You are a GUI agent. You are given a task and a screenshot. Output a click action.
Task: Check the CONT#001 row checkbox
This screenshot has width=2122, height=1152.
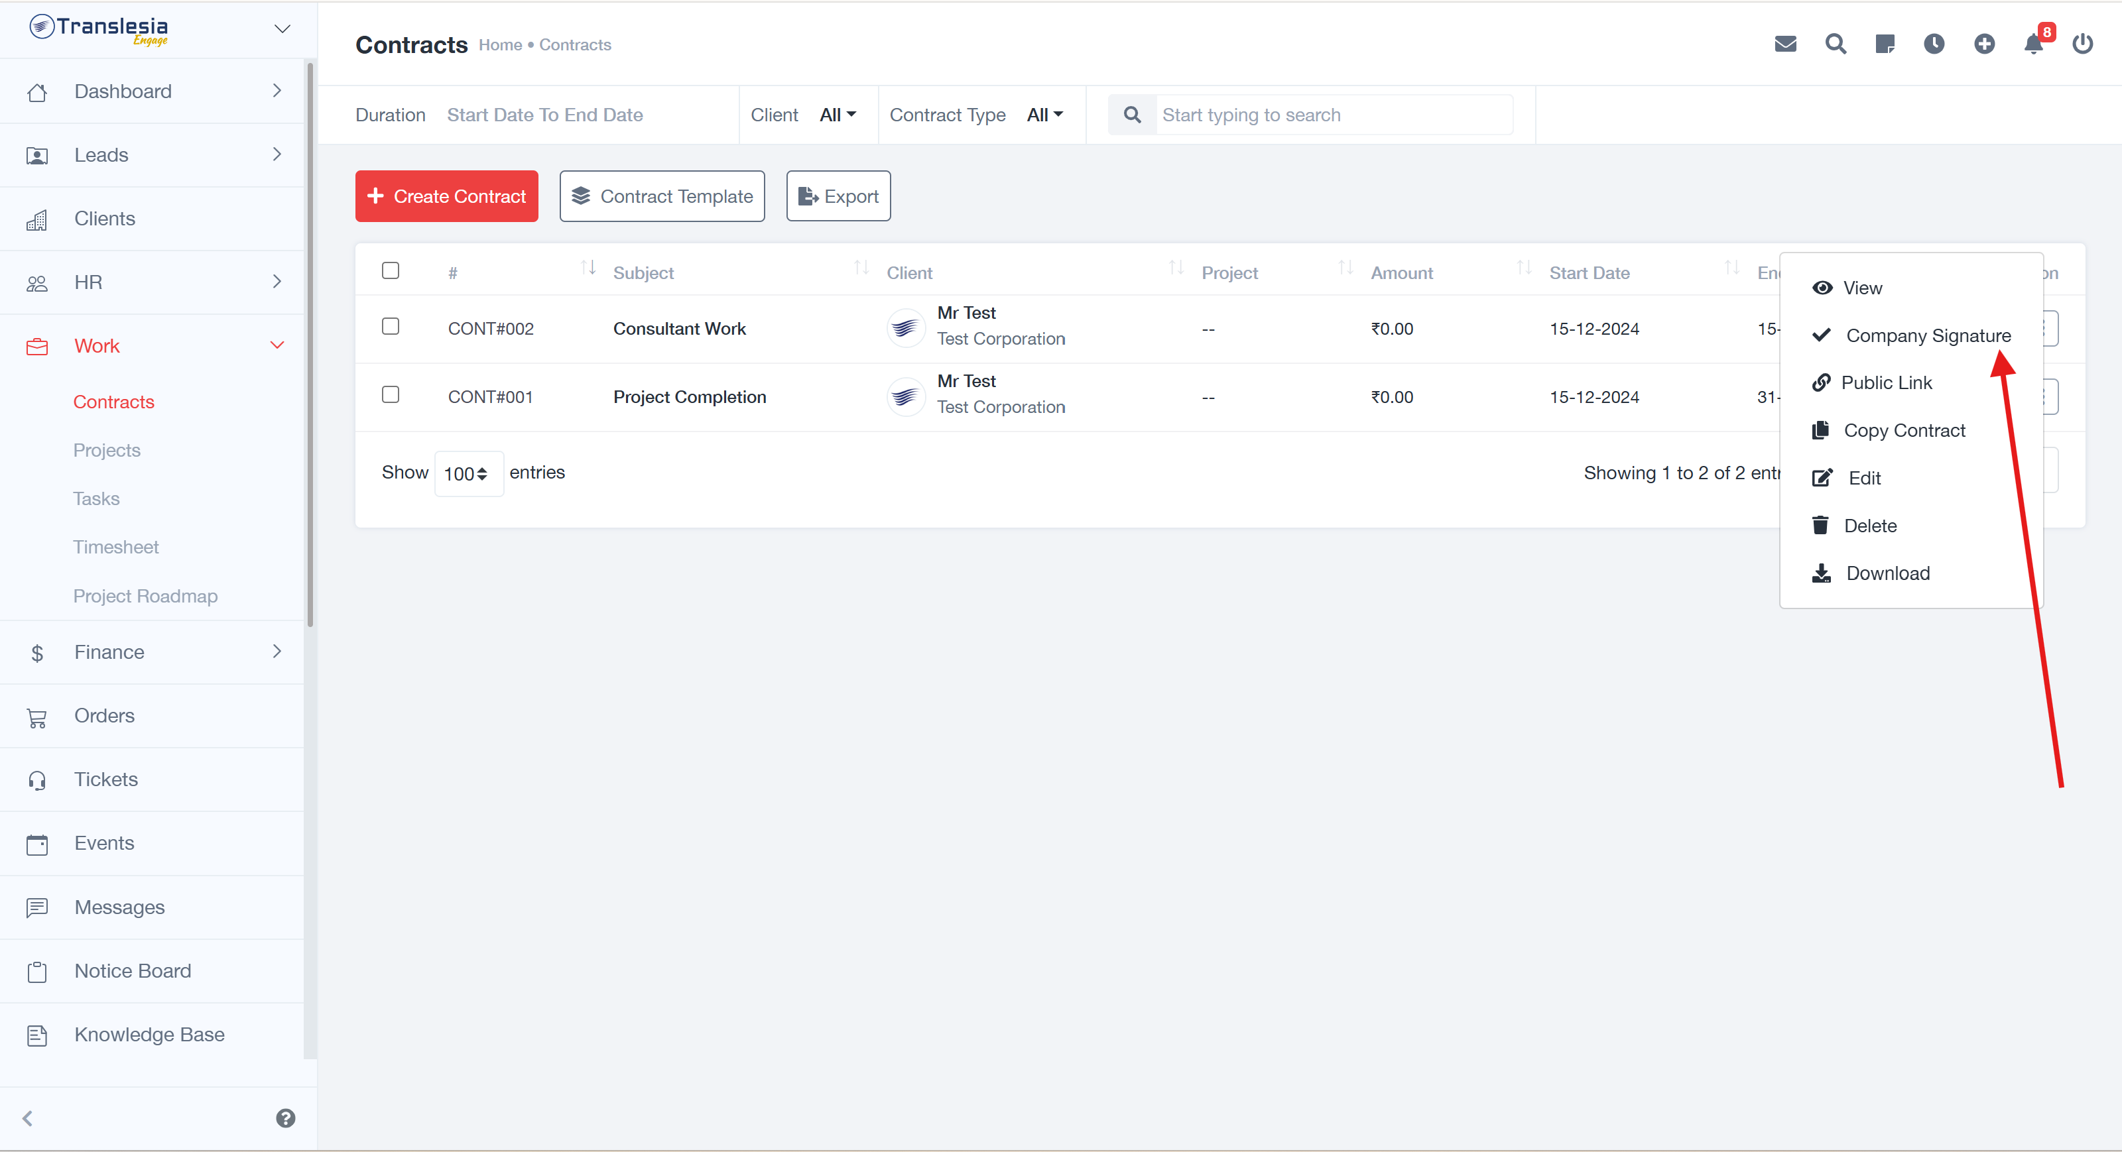pos(391,395)
